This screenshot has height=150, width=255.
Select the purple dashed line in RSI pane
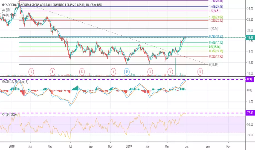tap(123, 113)
